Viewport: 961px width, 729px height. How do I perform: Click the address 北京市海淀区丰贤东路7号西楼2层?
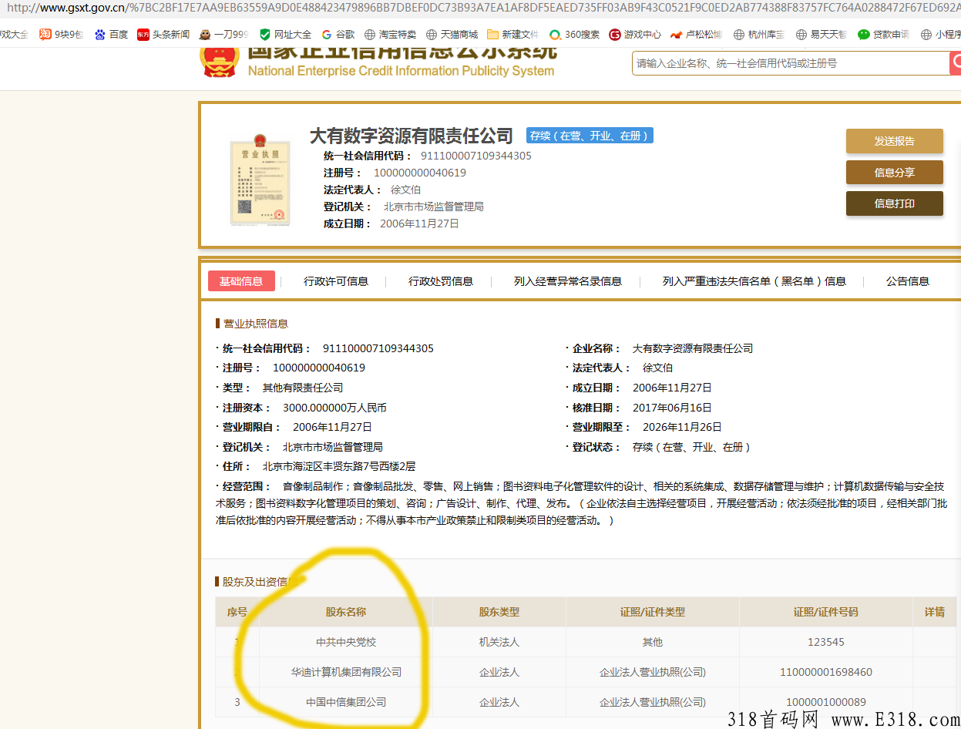coord(339,466)
